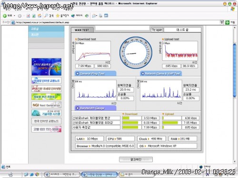Click the NGI Next Generation banner
238x178 pixels.
point(46,105)
